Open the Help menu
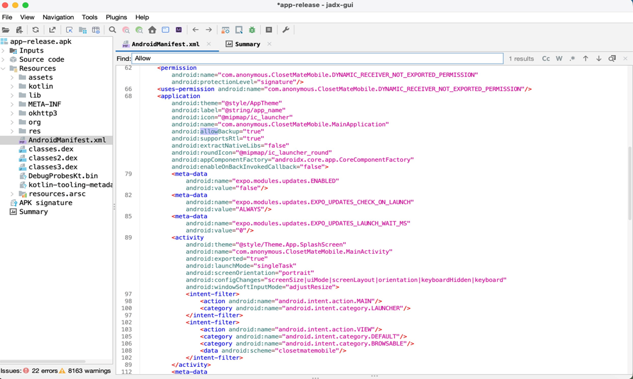Screen dimensions: 633x379 [142, 17]
